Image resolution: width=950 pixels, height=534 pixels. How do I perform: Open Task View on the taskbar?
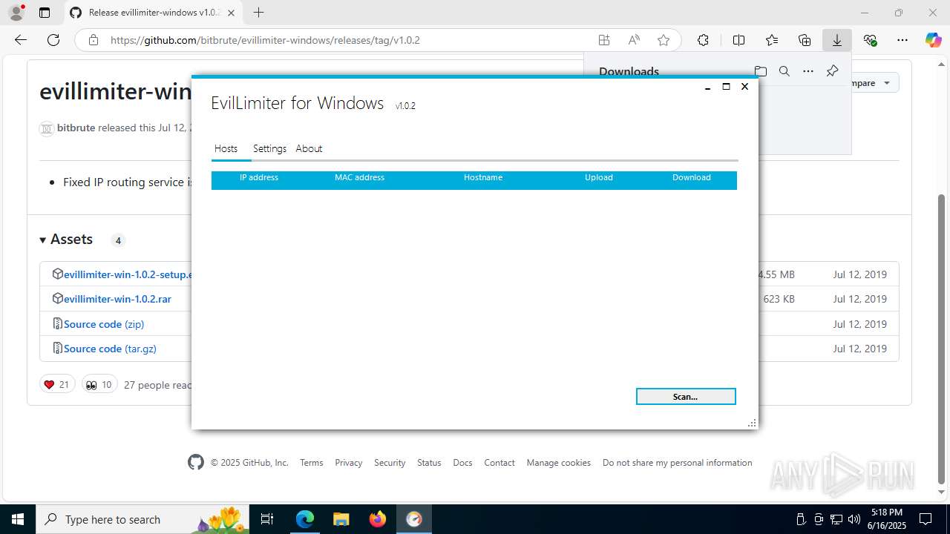(x=268, y=519)
